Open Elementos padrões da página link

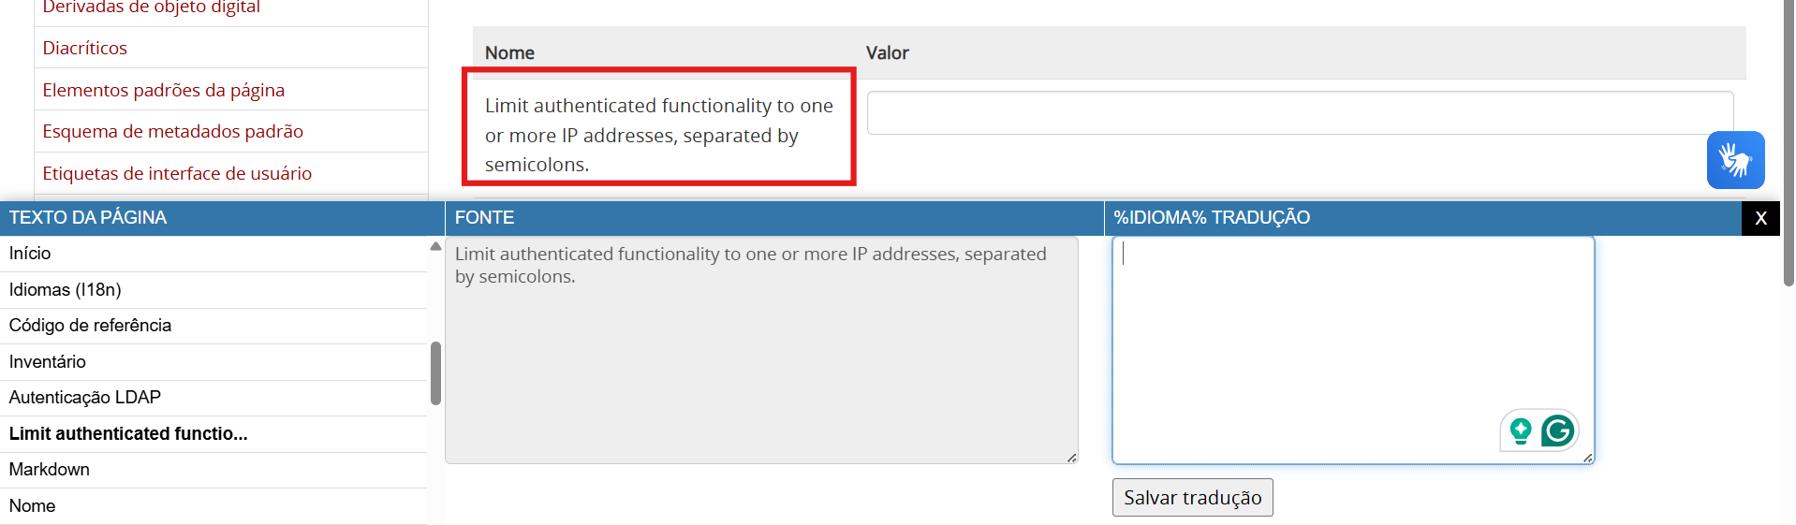(x=163, y=90)
